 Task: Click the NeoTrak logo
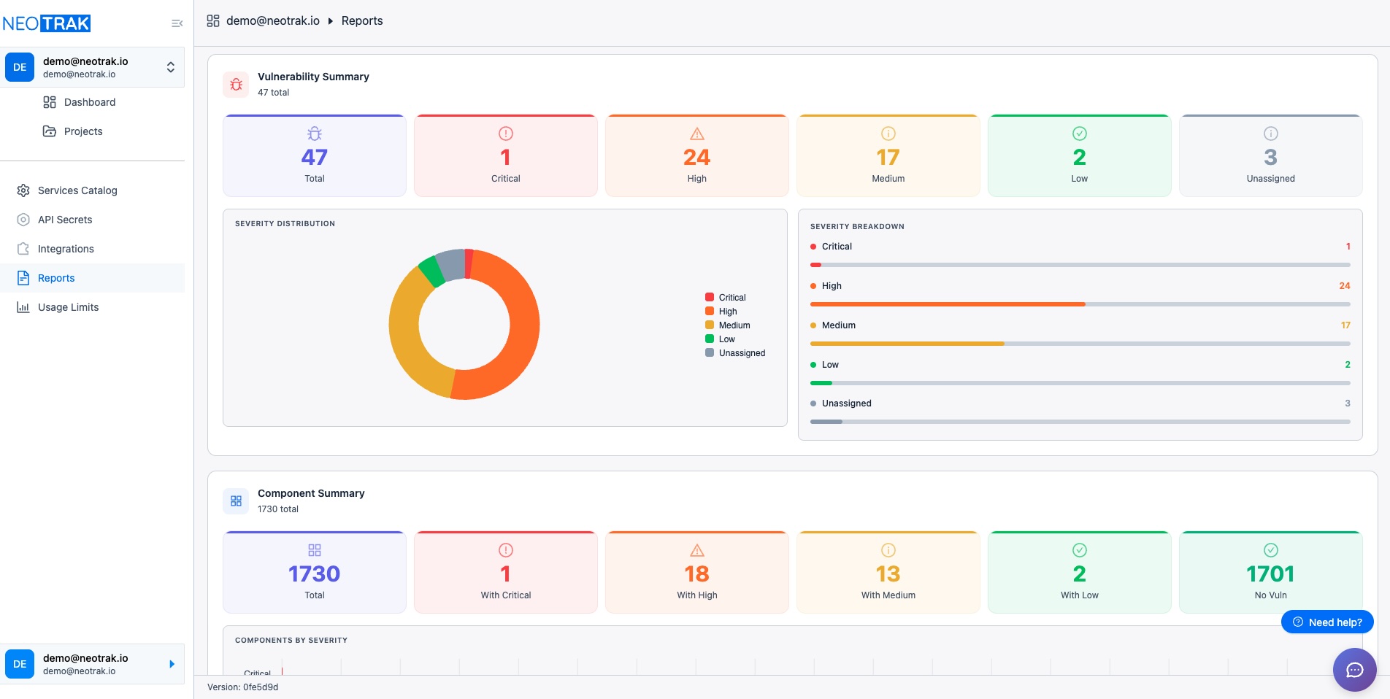tap(47, 23)
